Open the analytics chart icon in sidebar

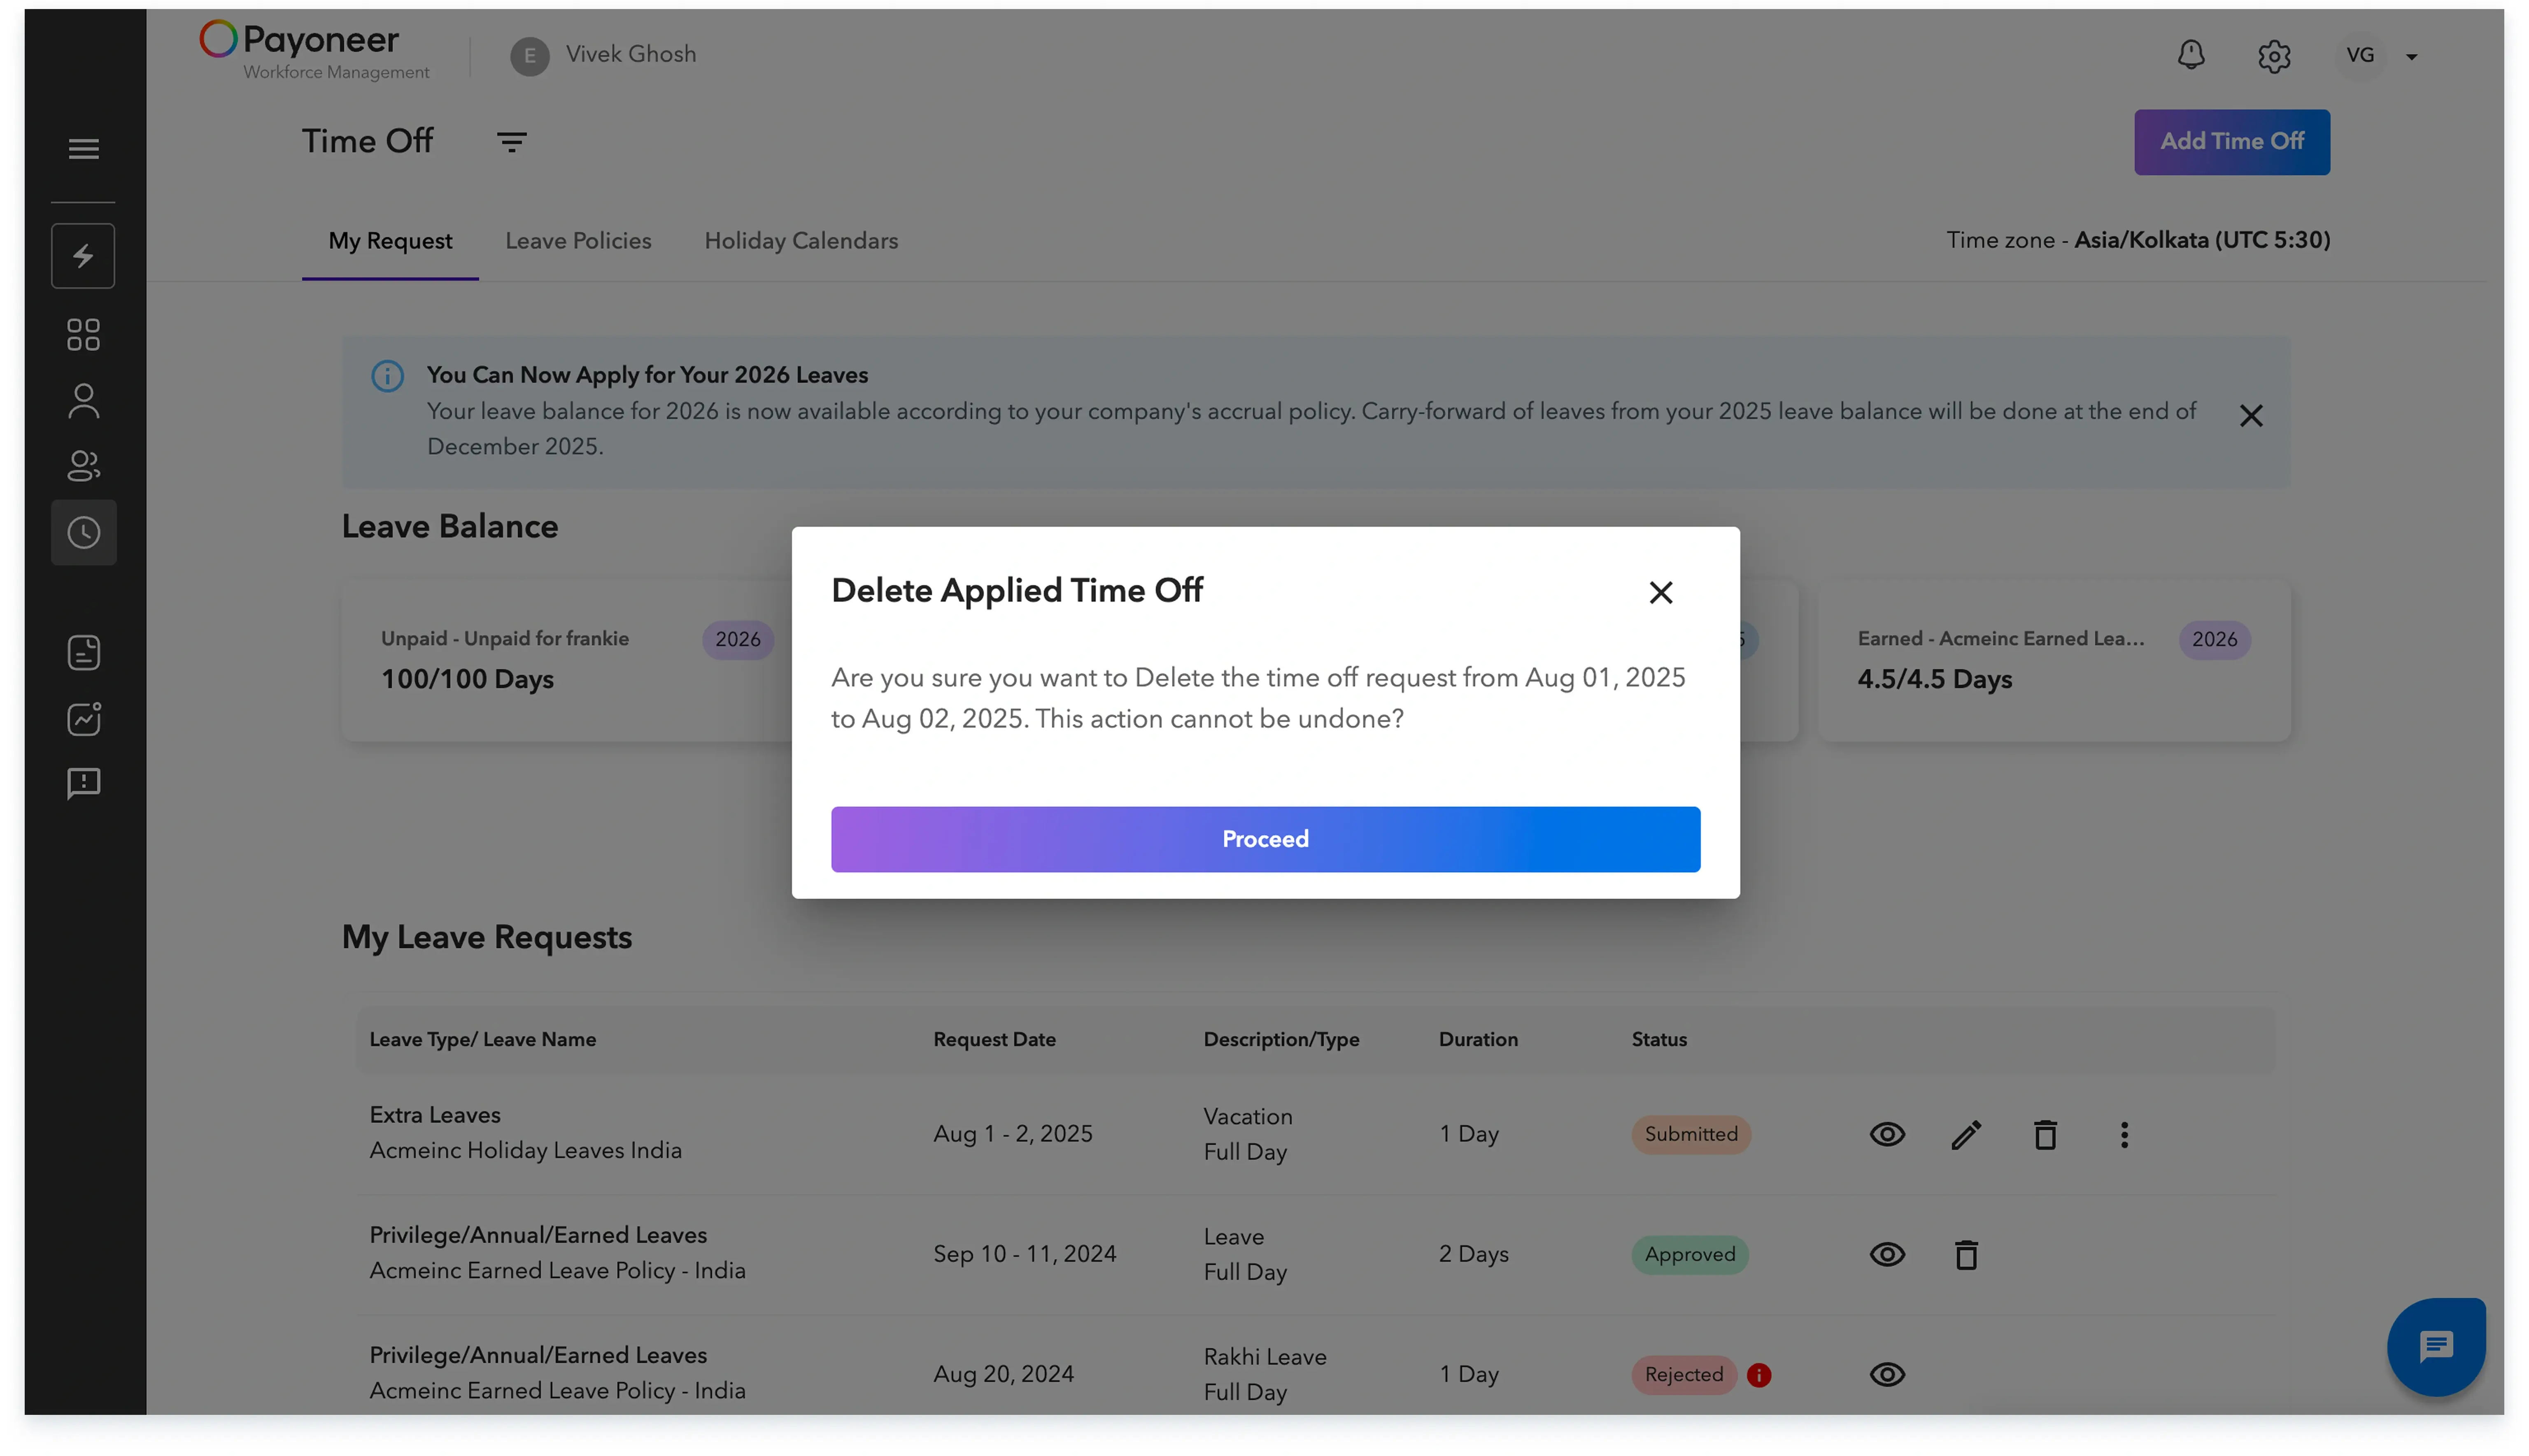83,718
